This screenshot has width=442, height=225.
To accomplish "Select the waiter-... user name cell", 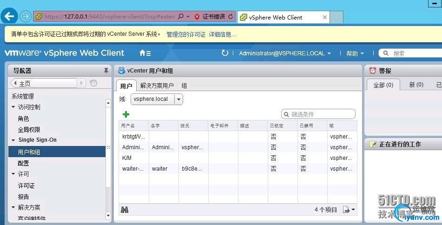I will pyautogui.click(x=133, y=169).
